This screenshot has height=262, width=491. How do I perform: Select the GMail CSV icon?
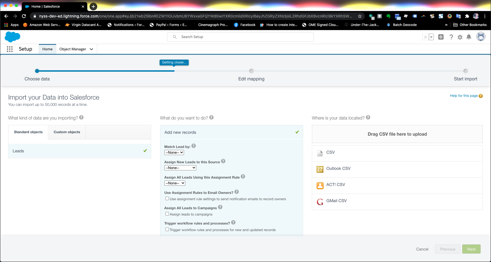click(x=320, y=202)
